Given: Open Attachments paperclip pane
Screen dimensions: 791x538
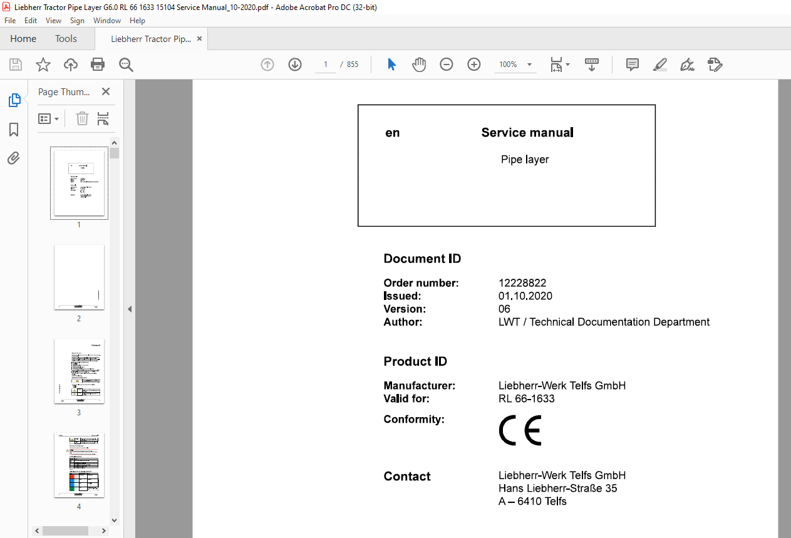Looking at the screenshot, I should point(14,158).
